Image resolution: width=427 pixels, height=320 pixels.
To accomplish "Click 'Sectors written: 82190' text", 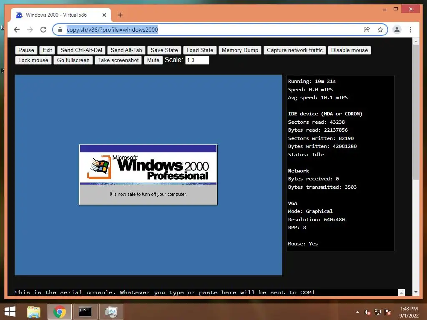I will tap(321, 138).
